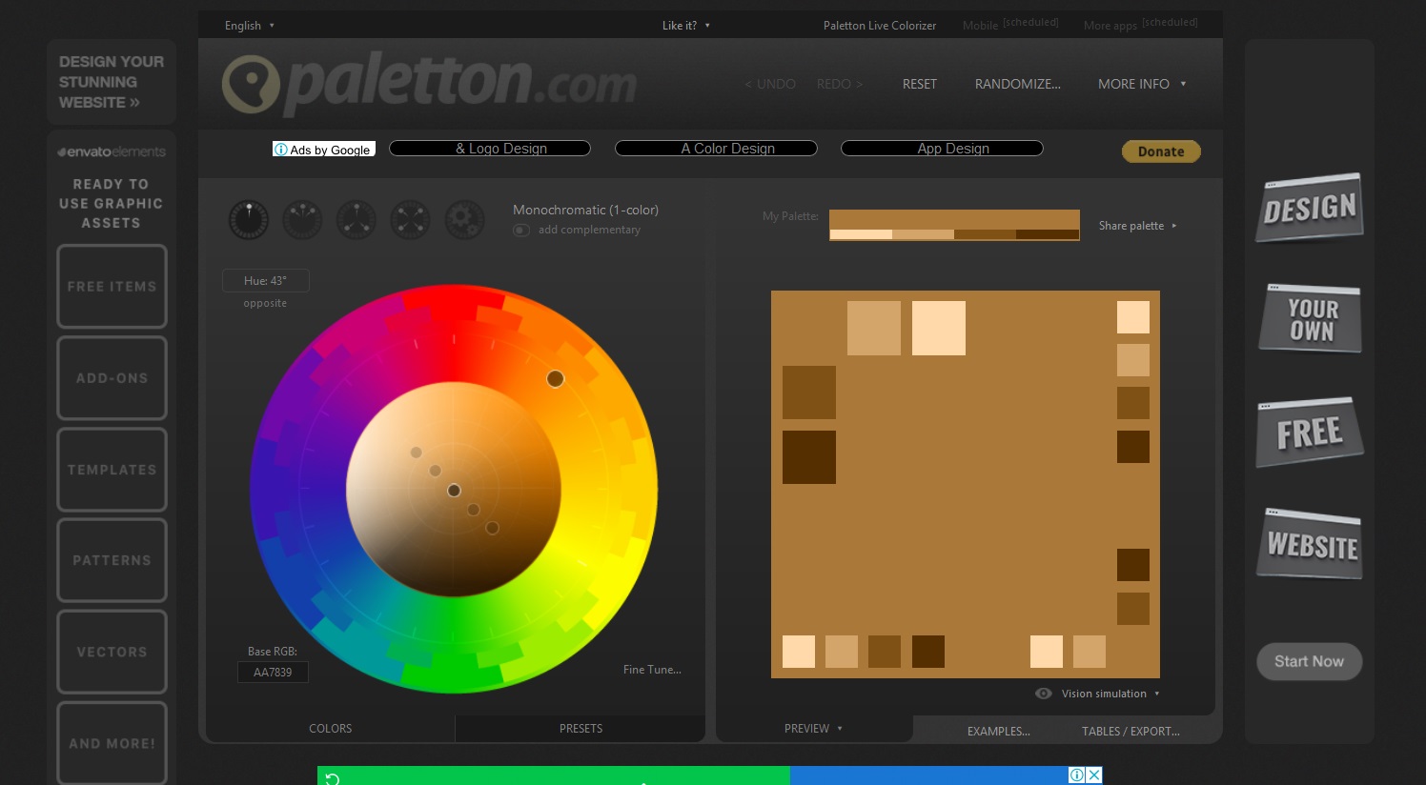Select the Adjacent colors scheme icon

click(x=302, y=219)
